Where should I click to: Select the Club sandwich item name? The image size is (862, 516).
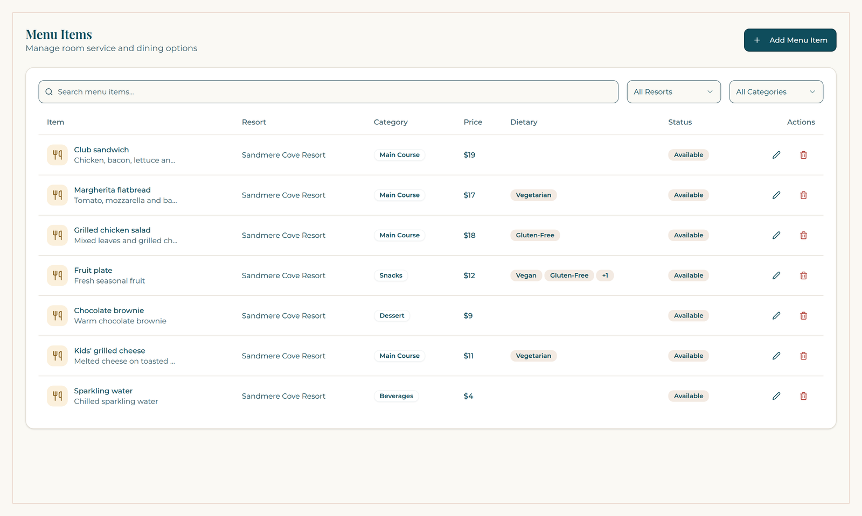(101, 150)
